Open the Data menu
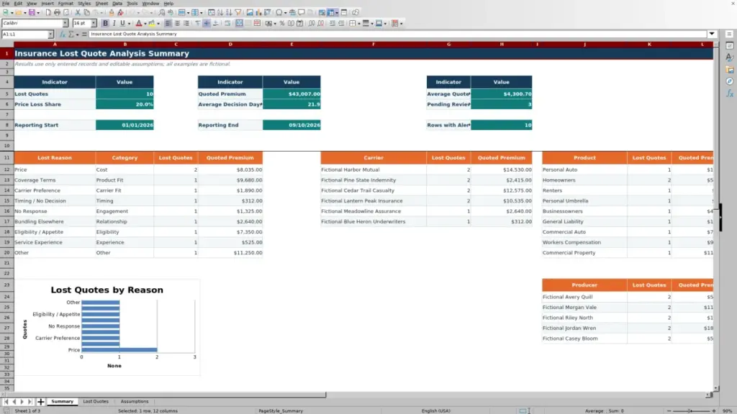This screenshot has height=414, width=737. coord(117,4)
